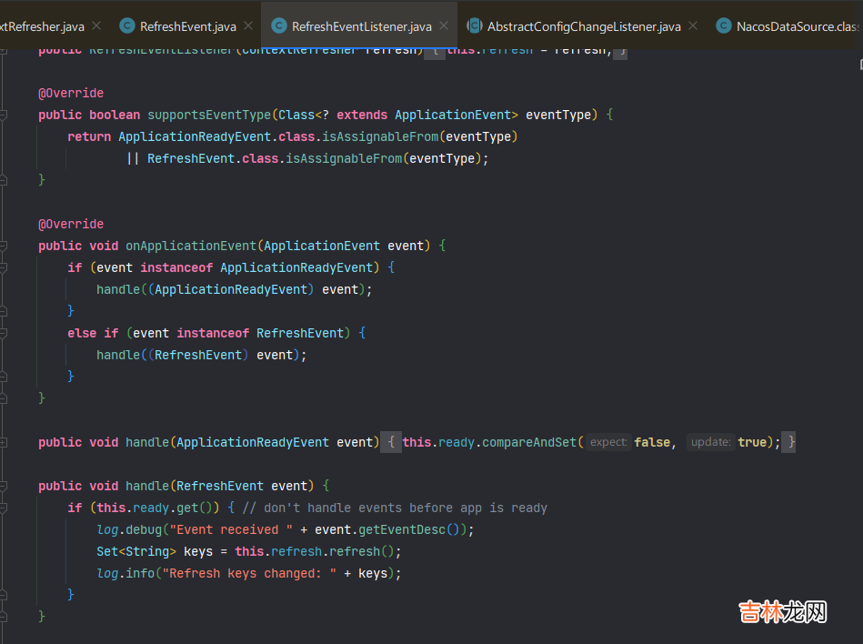Click the RefreshEvent.java class file icon
The width and height of the screenshot is (863, 644).
pos(127,26)
